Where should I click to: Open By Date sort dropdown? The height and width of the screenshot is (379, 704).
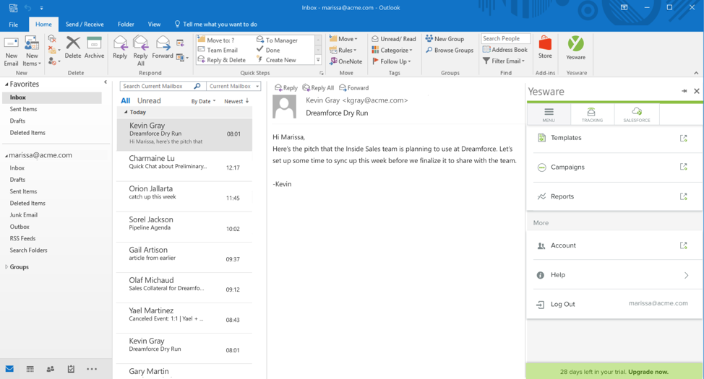click(203, 101)
